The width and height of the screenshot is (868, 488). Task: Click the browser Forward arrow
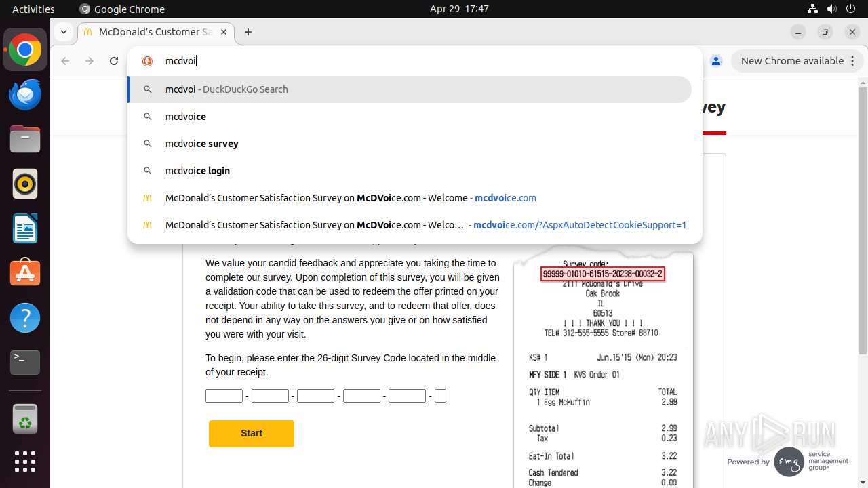(x=90, y=61)
